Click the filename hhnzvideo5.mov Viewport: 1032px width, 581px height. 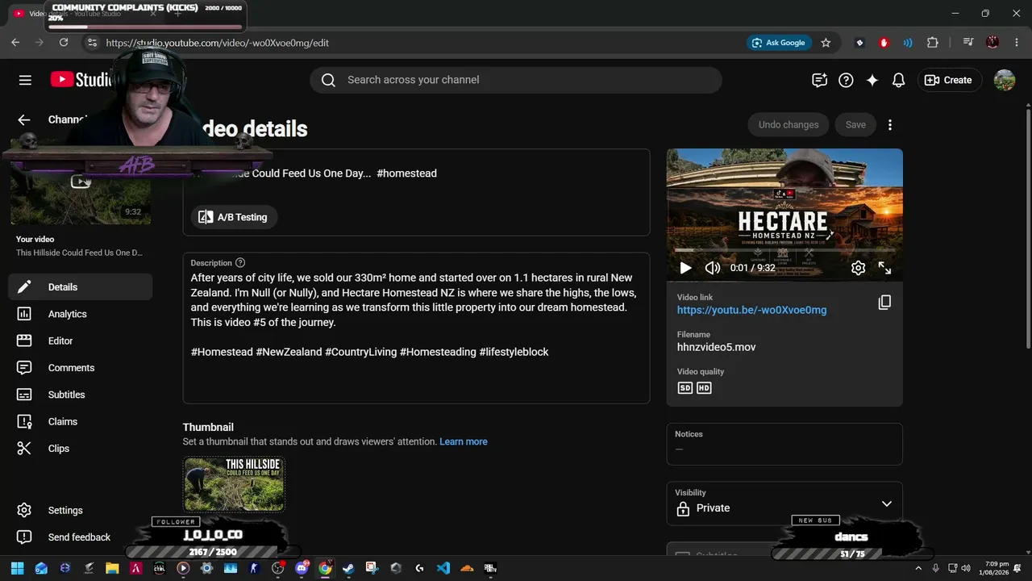pos(716,348)
